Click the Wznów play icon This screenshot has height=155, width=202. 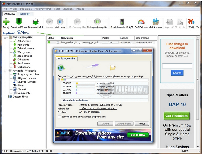coord(50,22)
